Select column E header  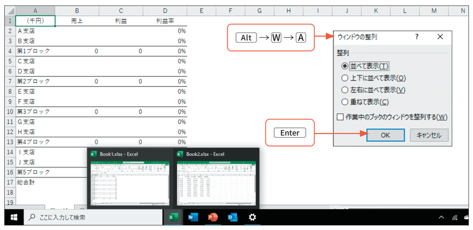(201, 11)
